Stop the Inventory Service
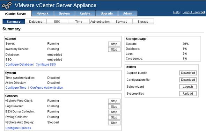 tap(114, 50)
